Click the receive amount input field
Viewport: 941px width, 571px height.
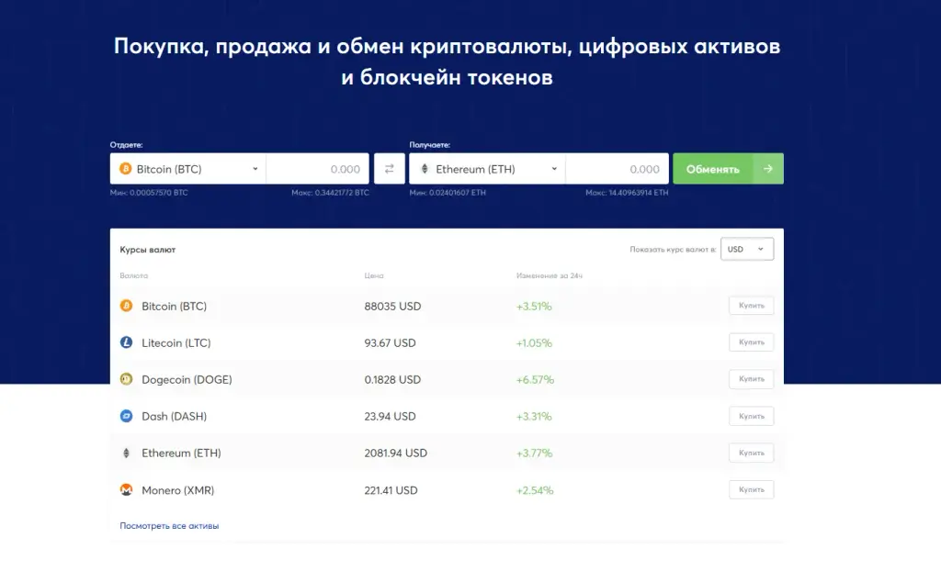(x=617, y=169)
